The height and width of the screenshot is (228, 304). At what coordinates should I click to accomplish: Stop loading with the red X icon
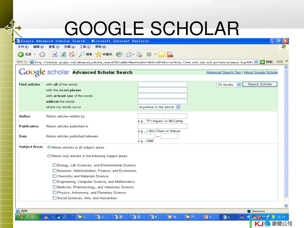tap(55, 55)
